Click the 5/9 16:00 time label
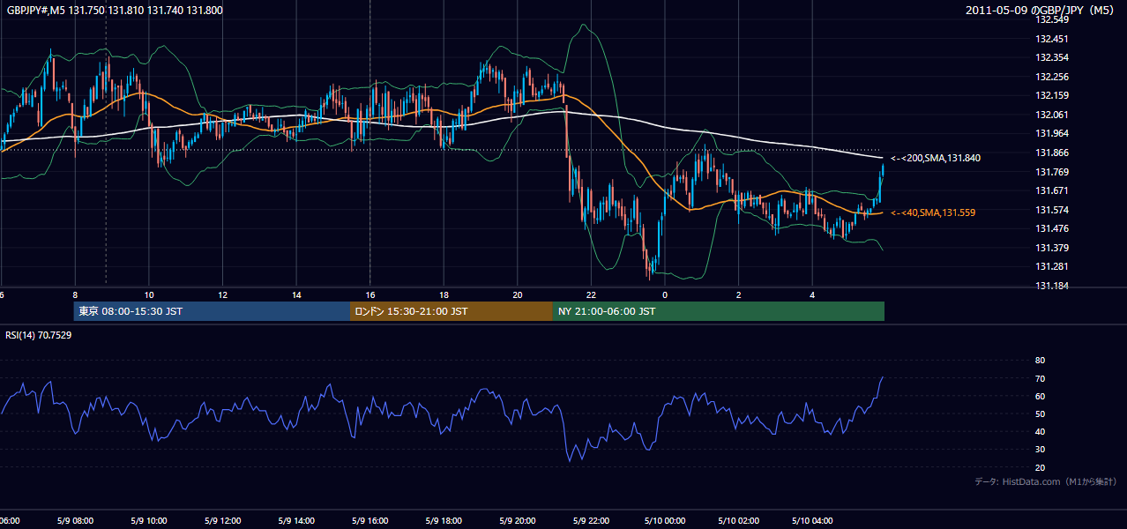This screenshot has width=1127, height=529. 369,521
